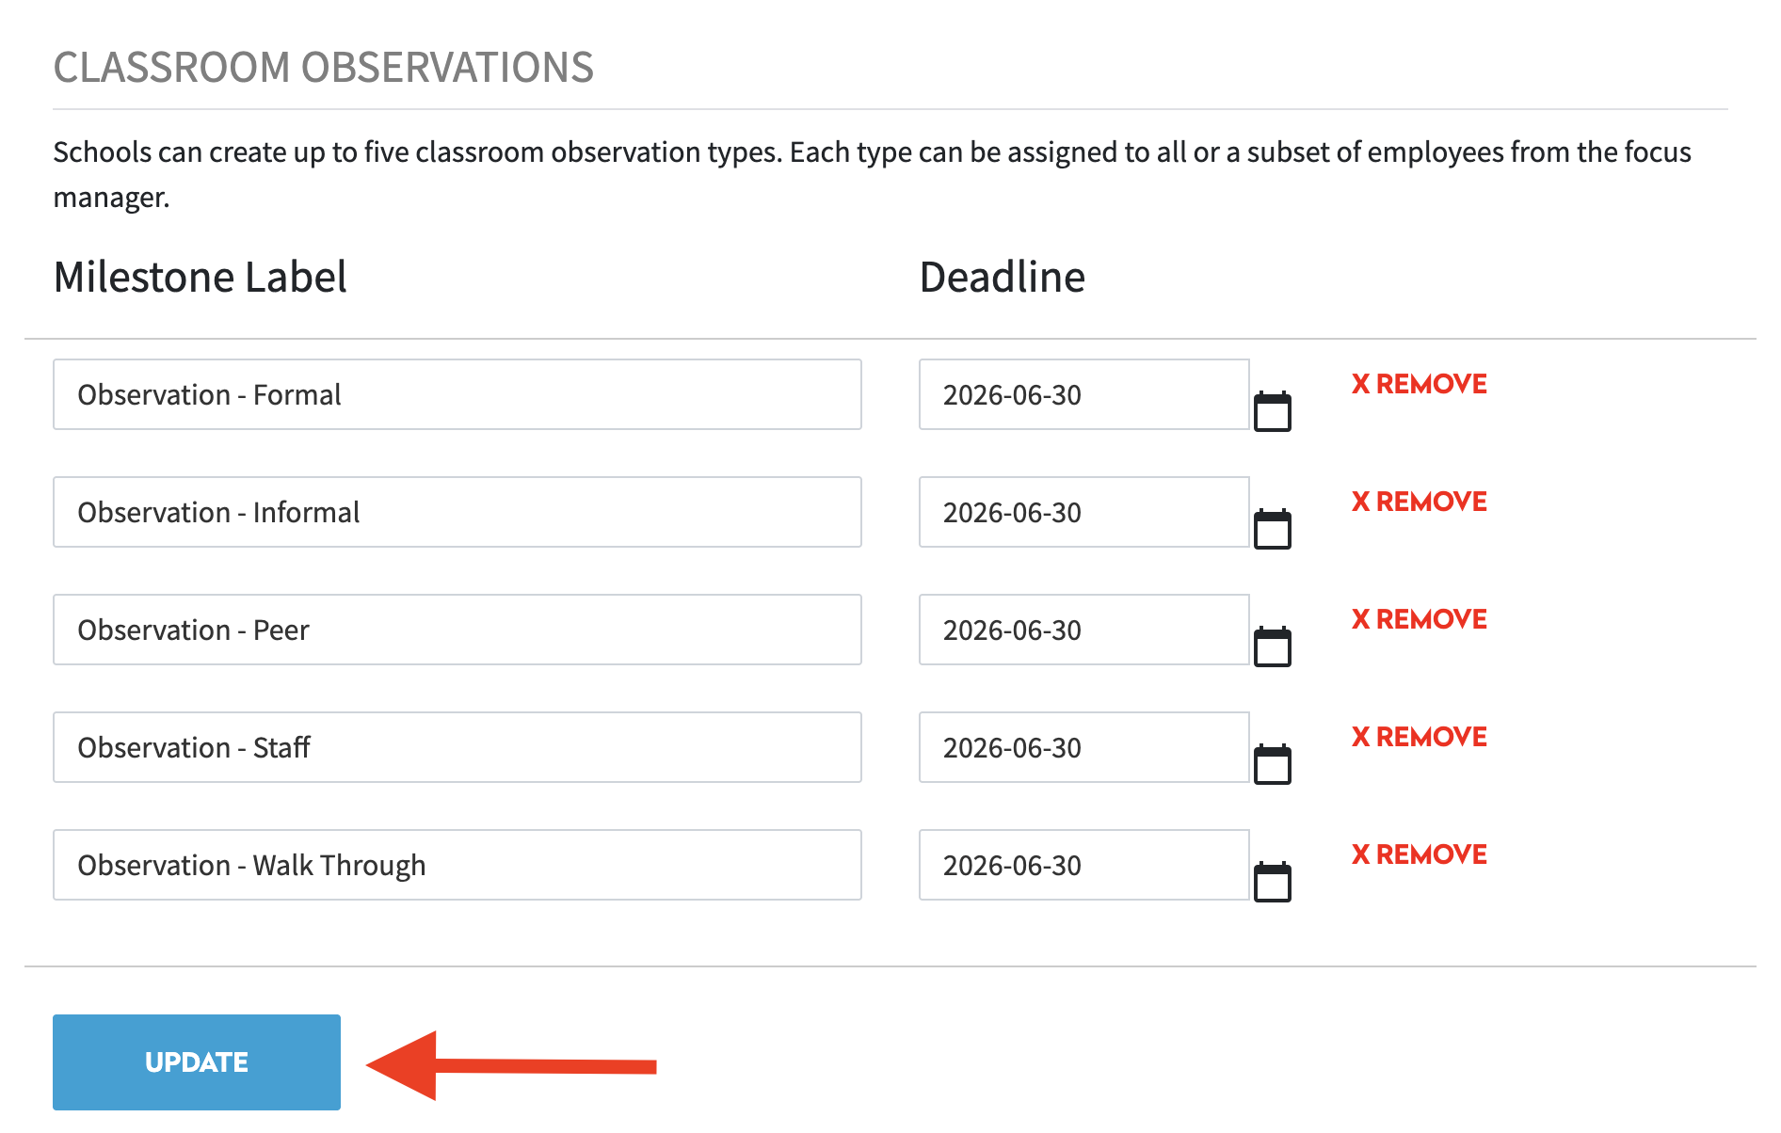This screenshot has width=1781, height=1133.
Task: Open calendar picker for Observation - Formal deadline
Action: tap(1272, 412)
